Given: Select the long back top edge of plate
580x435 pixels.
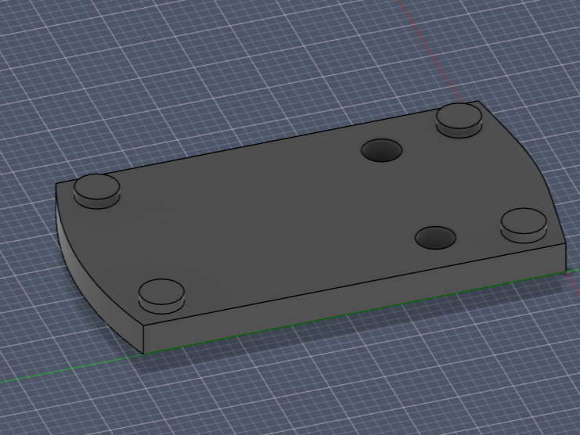Looking at the screenshot, I should 267,142.
